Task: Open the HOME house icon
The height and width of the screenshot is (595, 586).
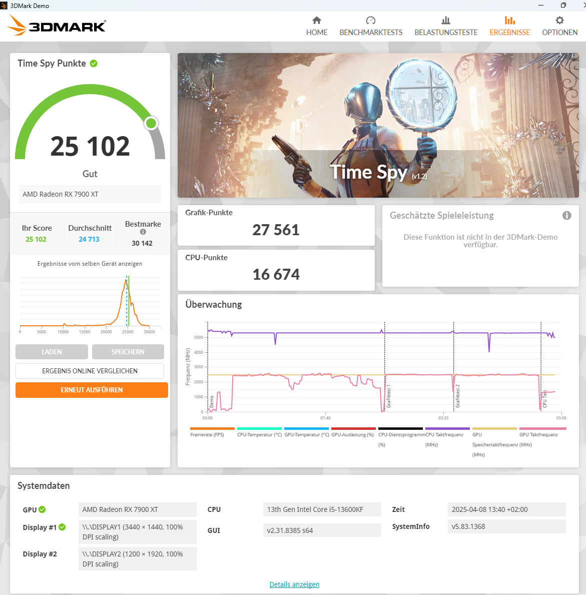Action: pyautogui.click(x=317, y=20)
